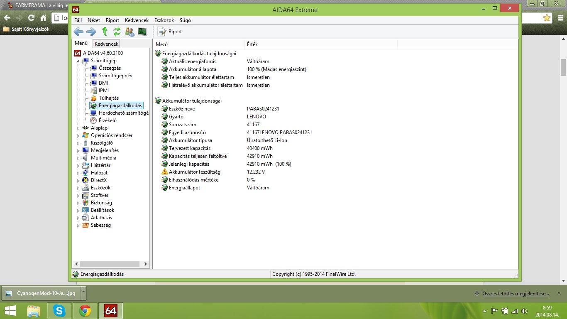Select DMI tree item
Image resolution: width=567 pixels, height=319 pixels.
click(x=103, y=83)
